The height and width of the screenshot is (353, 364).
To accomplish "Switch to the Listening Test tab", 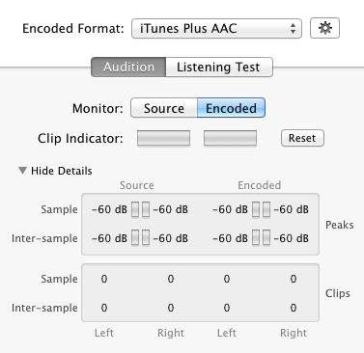I will click(x=219, y=68).
